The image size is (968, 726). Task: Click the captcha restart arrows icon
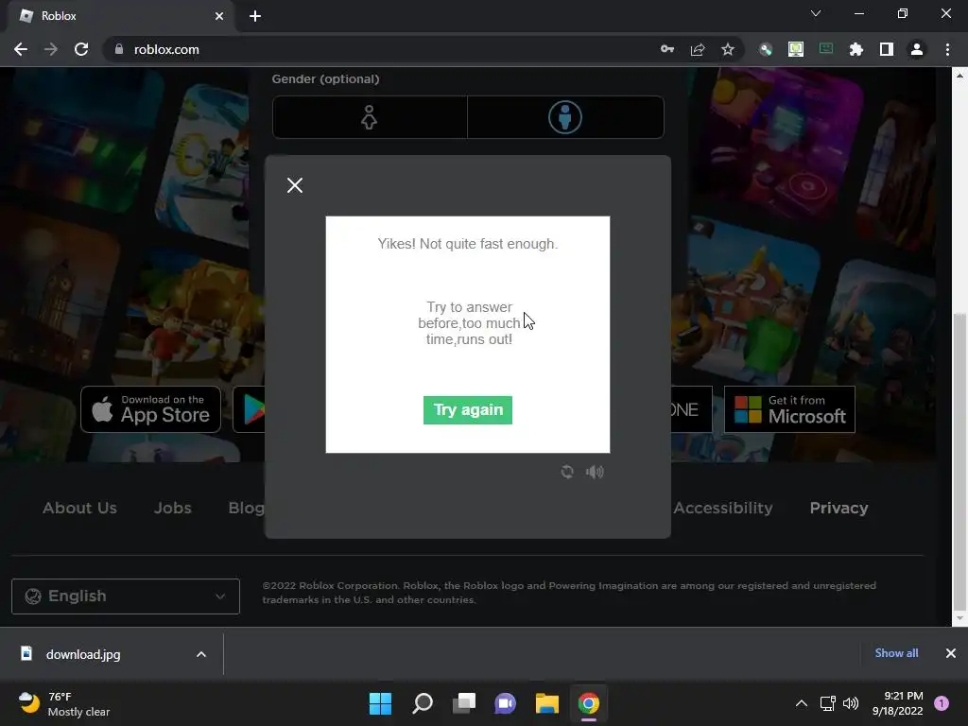567,473
